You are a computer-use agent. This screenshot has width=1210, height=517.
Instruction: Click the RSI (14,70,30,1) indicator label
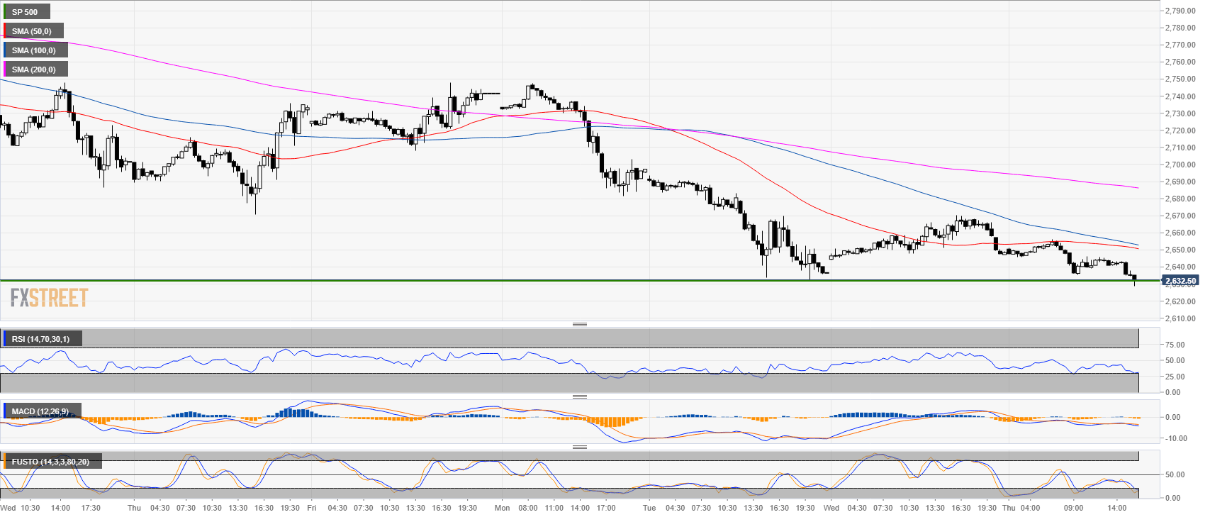(41, 339)
